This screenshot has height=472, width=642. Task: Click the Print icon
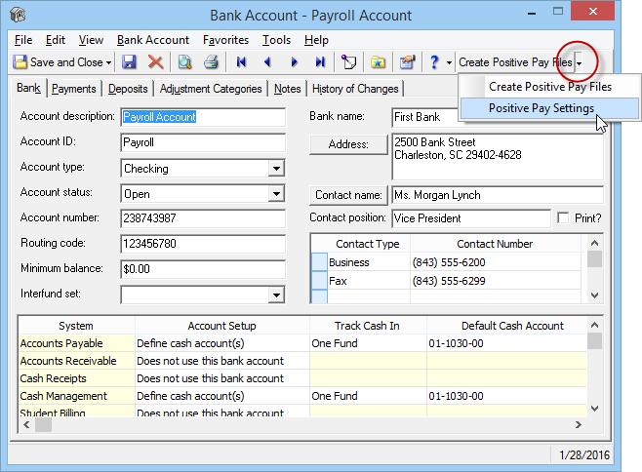212,62
